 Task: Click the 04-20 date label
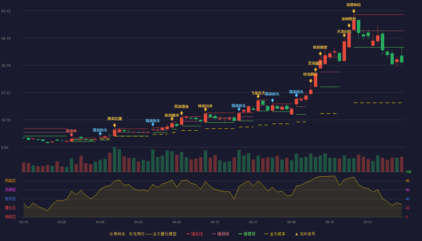click(x=138, y=222)
